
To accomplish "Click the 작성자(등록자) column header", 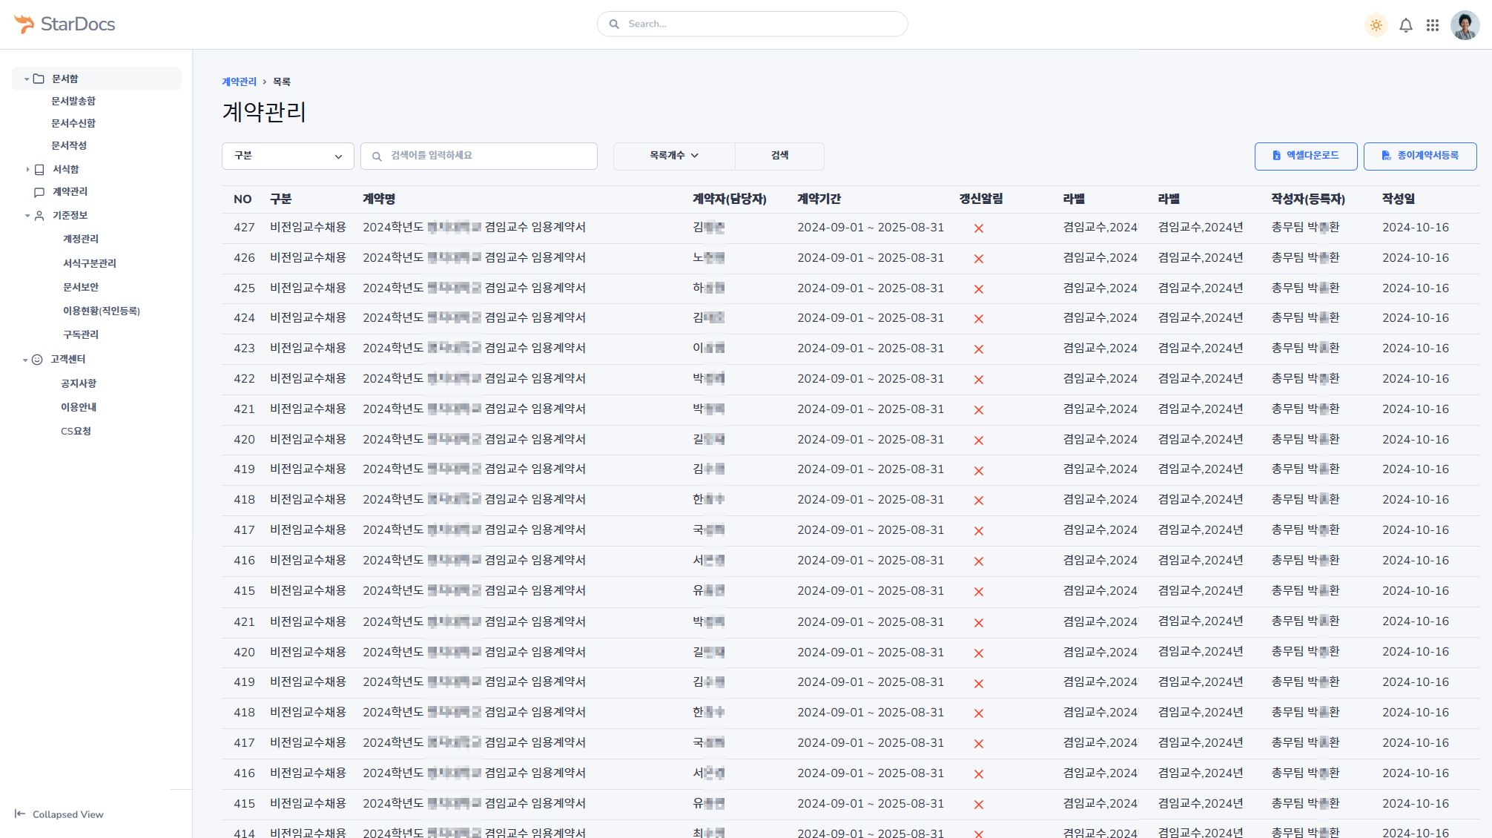I will click(x=1308, y=199).
